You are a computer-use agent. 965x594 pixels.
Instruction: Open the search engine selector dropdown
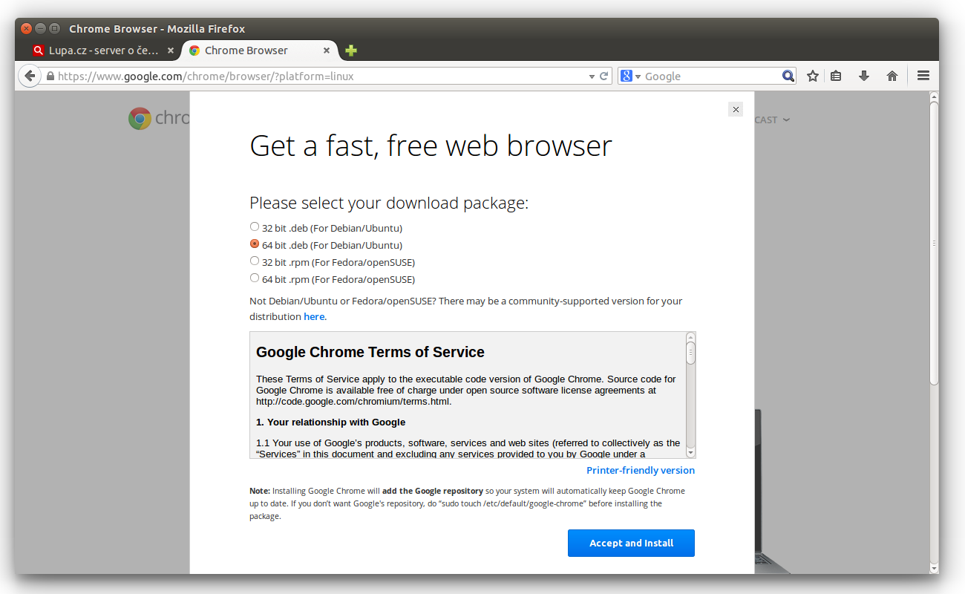tap(629, 76)
